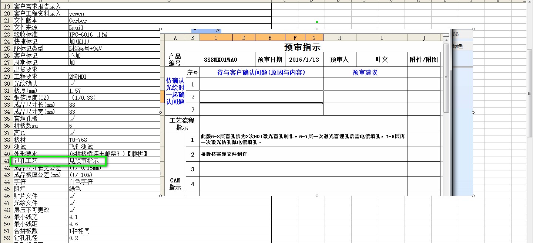
Task: Open the name box dropdown arrow in embedded sheet
Action: click(194, 30)
